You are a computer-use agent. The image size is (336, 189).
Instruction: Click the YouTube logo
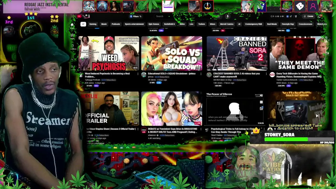point(83,16)
